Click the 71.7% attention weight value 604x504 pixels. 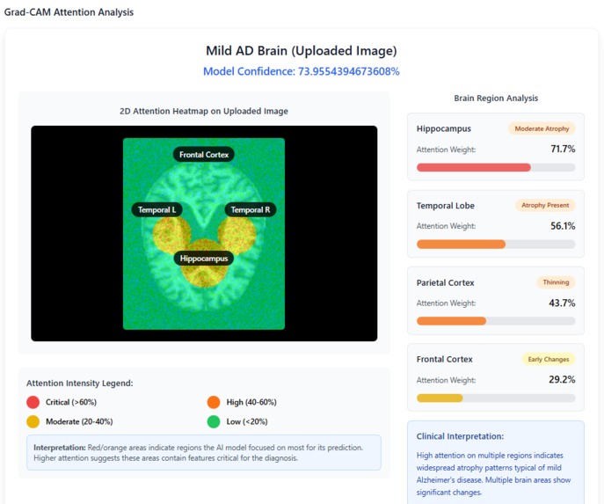point(563,149)
